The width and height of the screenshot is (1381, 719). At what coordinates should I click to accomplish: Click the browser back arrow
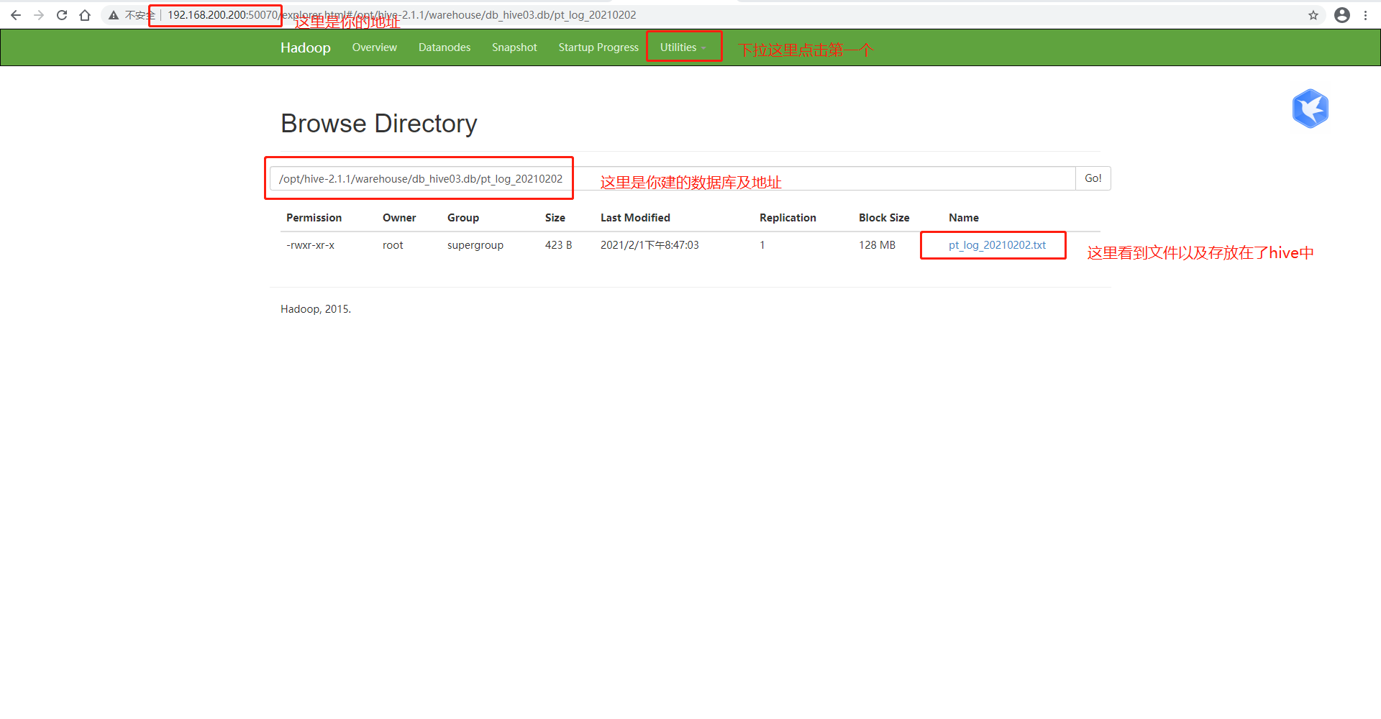point(16,15)
